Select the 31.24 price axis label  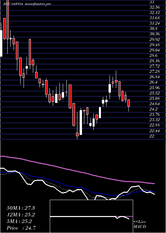point(154,23)
